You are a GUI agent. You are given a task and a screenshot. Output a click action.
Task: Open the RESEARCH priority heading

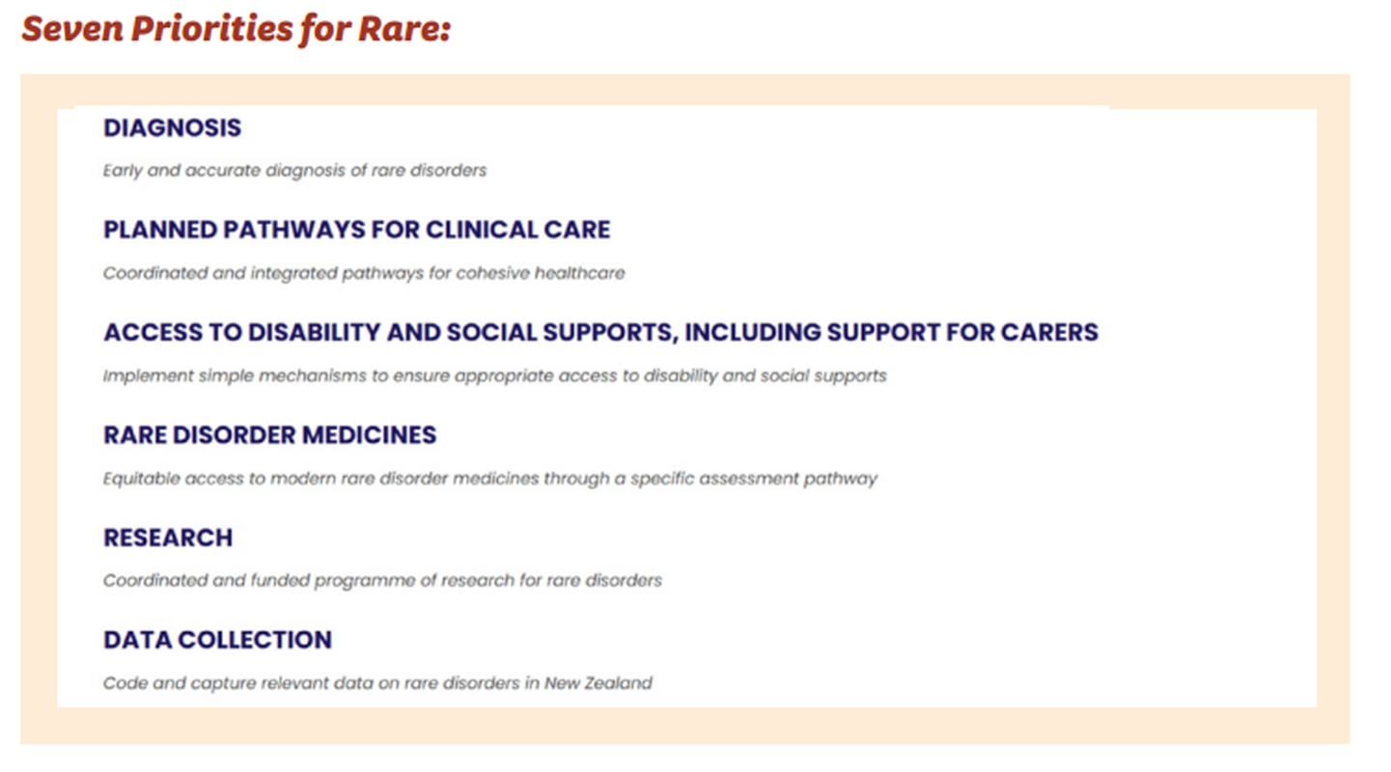168,538
